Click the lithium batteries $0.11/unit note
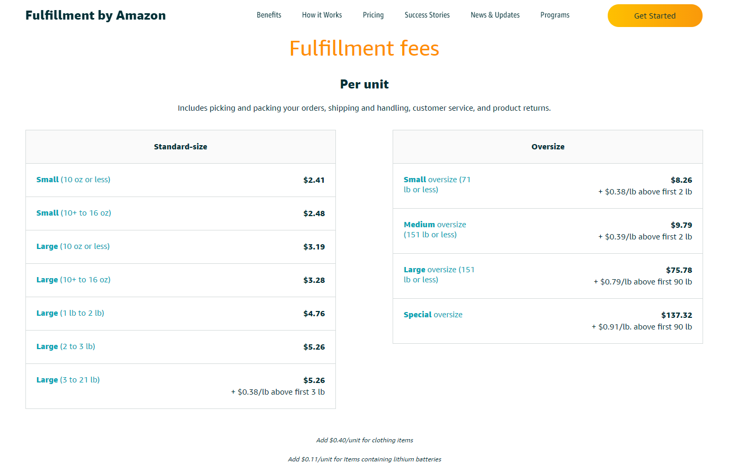This screenshot has width=737, height=472. pyautogui.click(x=365, y=459)
